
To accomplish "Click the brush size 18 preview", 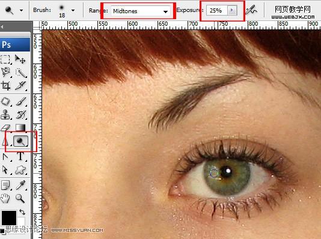I will tap(62, 11).
